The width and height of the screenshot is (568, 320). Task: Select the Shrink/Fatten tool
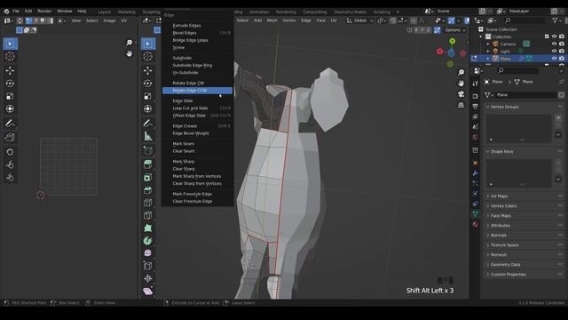tap(148, 278)
